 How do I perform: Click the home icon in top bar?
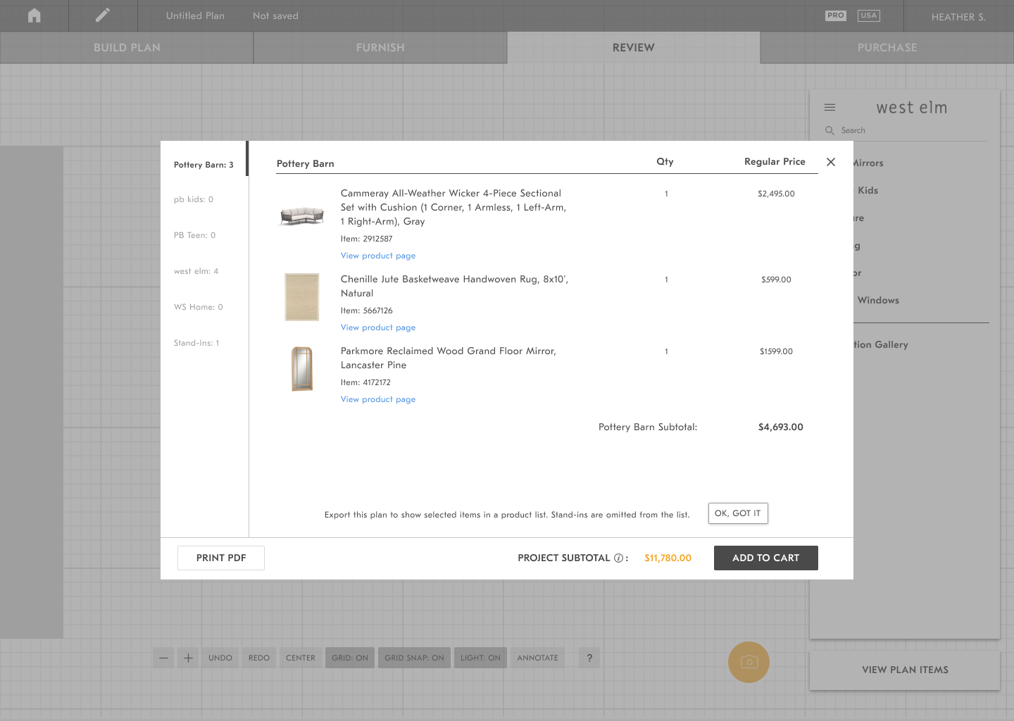tap(34, 15)
